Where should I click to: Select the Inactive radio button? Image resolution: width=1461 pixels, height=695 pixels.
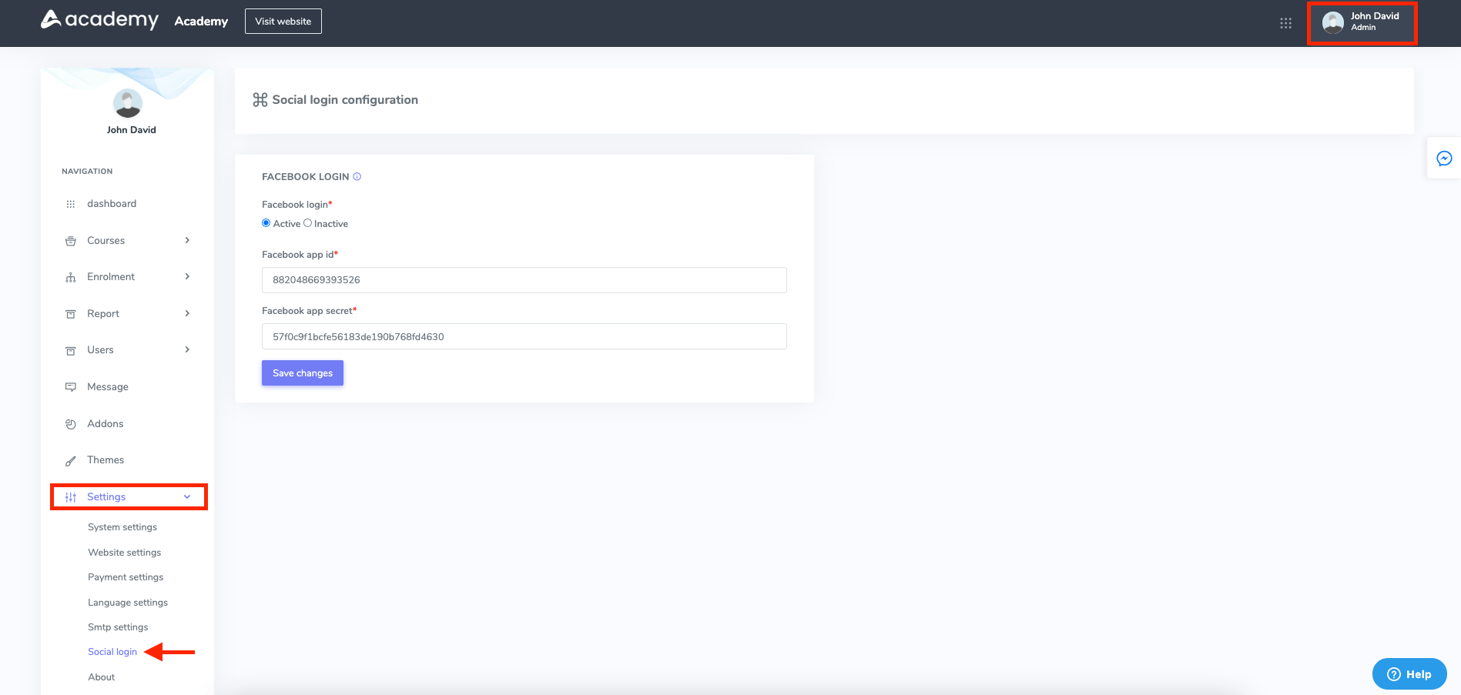(x=308, y=222)
